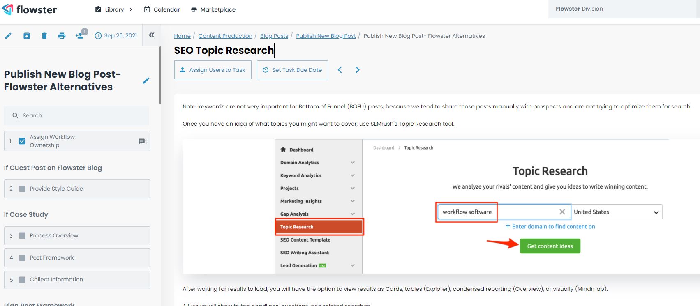Click the search magnifier icon in sidebar

click(15, 116)
